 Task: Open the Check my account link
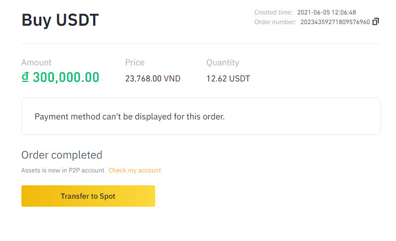[x=135, y=170]
